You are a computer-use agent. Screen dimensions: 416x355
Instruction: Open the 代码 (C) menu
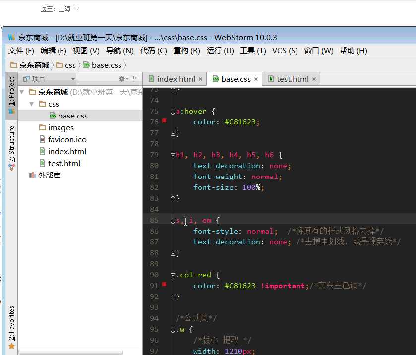tap(153, 51)
